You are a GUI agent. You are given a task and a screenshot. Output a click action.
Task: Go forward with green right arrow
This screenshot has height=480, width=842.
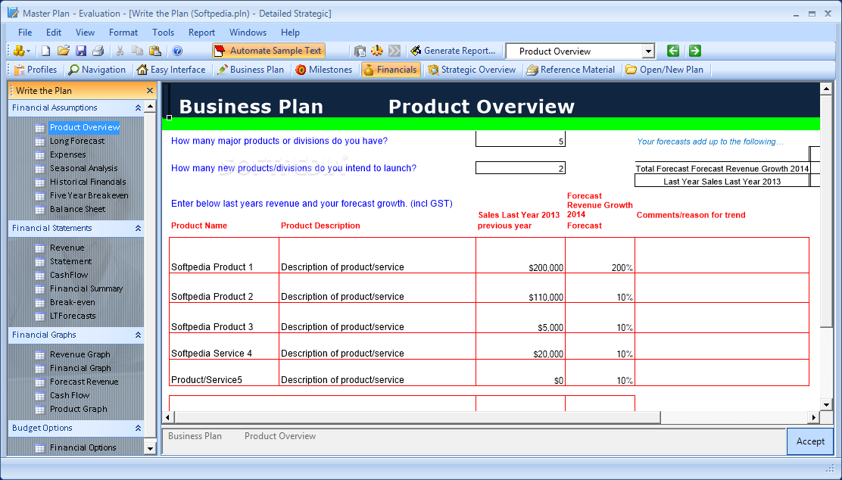click(695, 51)
